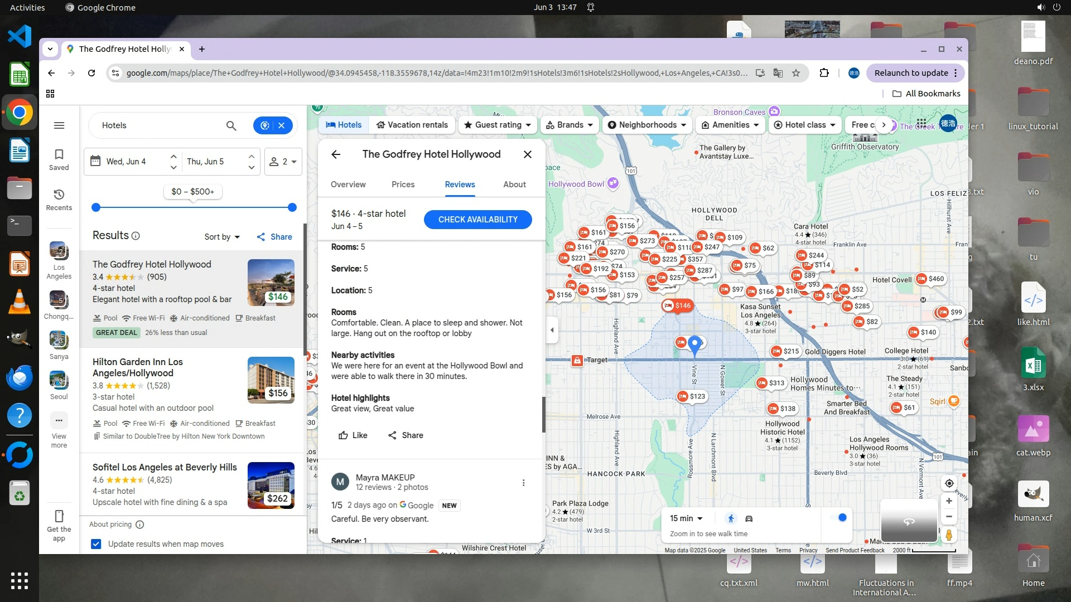This screenshot has width=1071, height=602.
Task: Open the Saved places icon
Action: pyautogui.click(x=59, y=154)
